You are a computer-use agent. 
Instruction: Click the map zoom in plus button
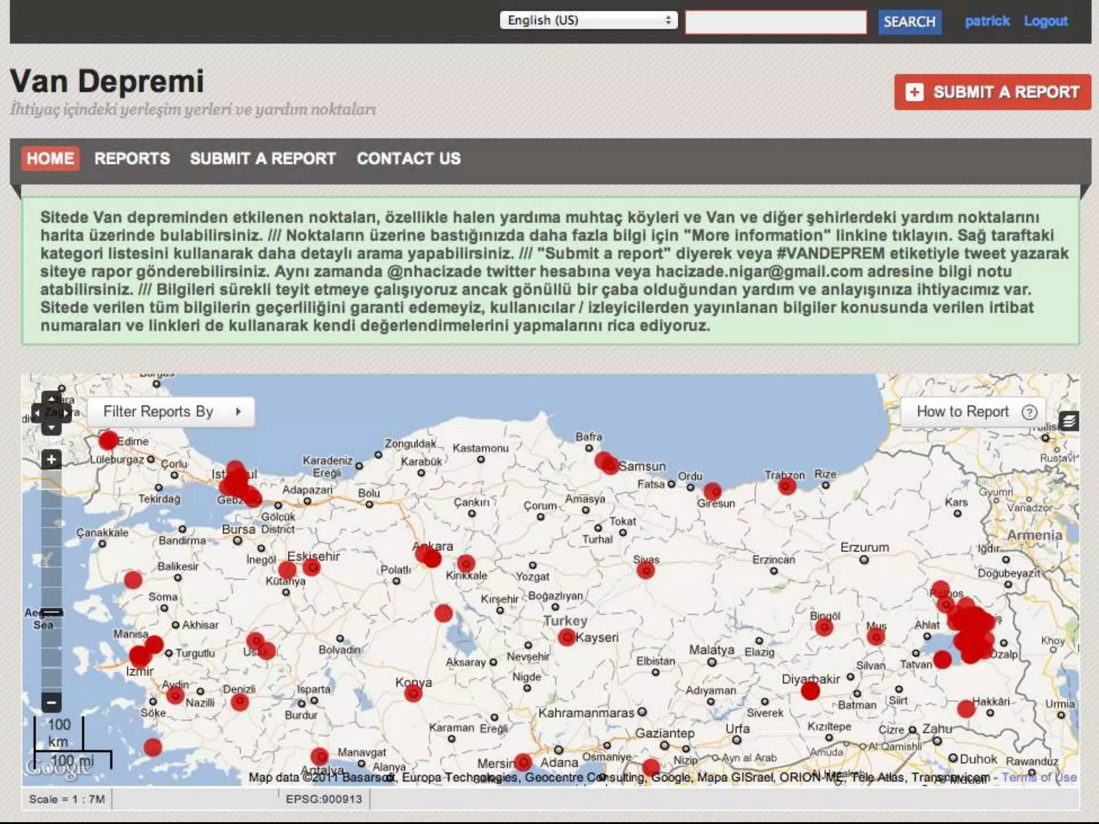pos(52,460)
